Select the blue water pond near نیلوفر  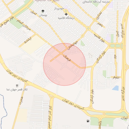click(115, 88)
